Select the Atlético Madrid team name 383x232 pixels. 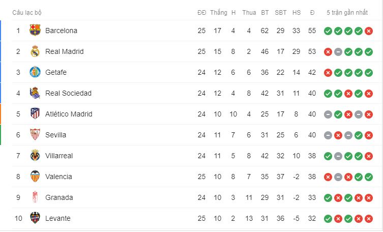tap(69, 114)
